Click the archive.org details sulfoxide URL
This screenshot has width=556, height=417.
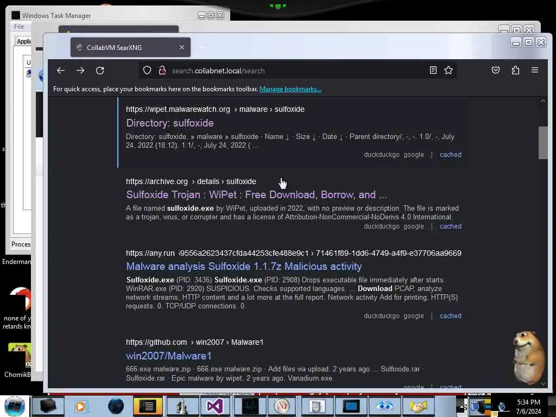[x=191, y=181]
